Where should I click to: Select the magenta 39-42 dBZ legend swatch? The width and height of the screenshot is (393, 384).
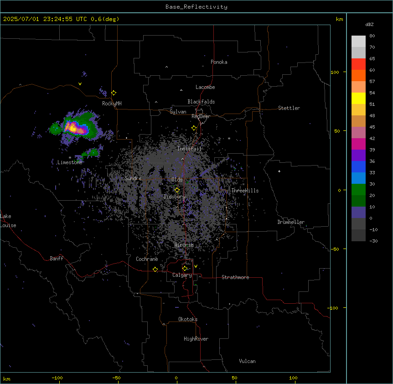358,144
